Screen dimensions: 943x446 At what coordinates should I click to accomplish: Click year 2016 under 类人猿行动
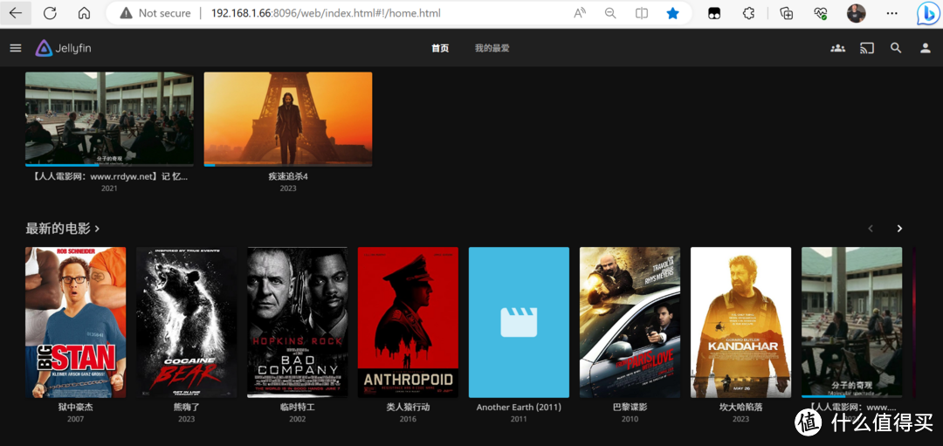408,419
